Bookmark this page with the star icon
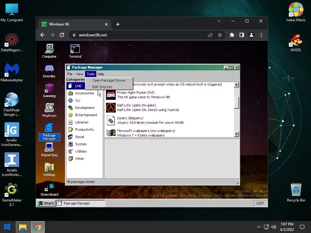 pos(220,35)
